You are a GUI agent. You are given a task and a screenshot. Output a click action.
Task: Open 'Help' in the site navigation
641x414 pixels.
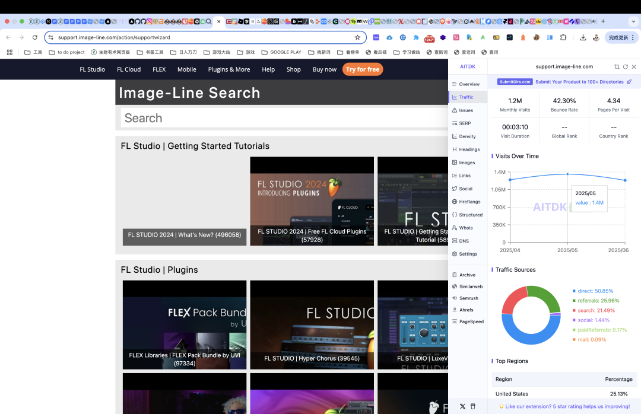268,69
